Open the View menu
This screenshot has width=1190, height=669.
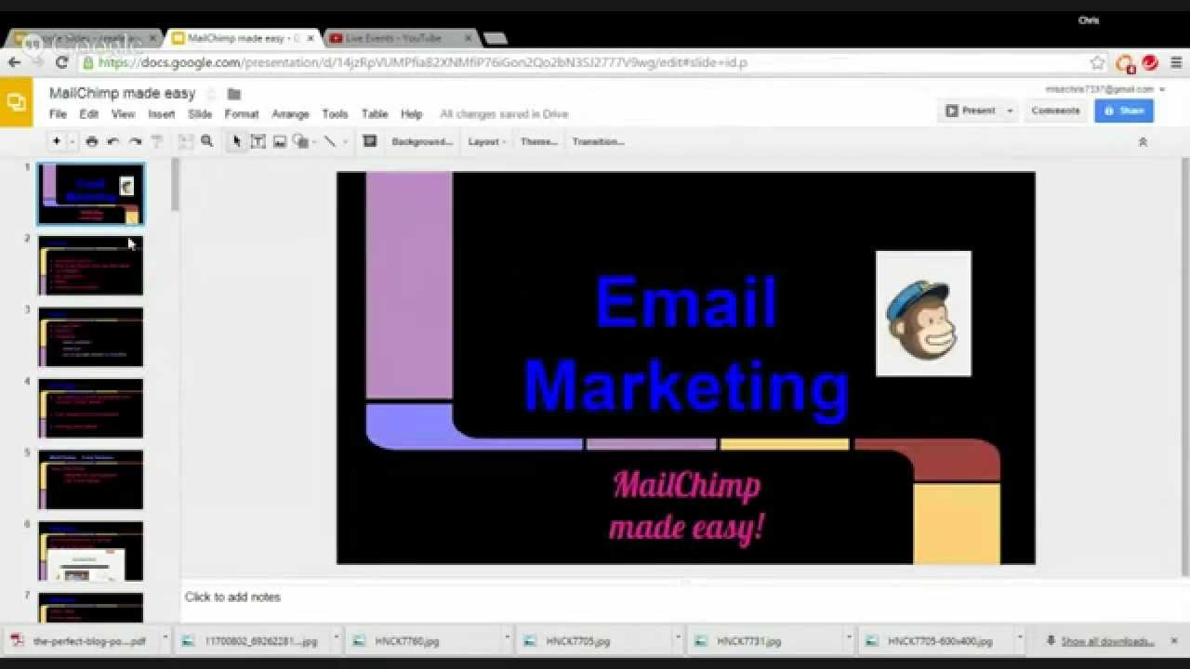[124, 114]
